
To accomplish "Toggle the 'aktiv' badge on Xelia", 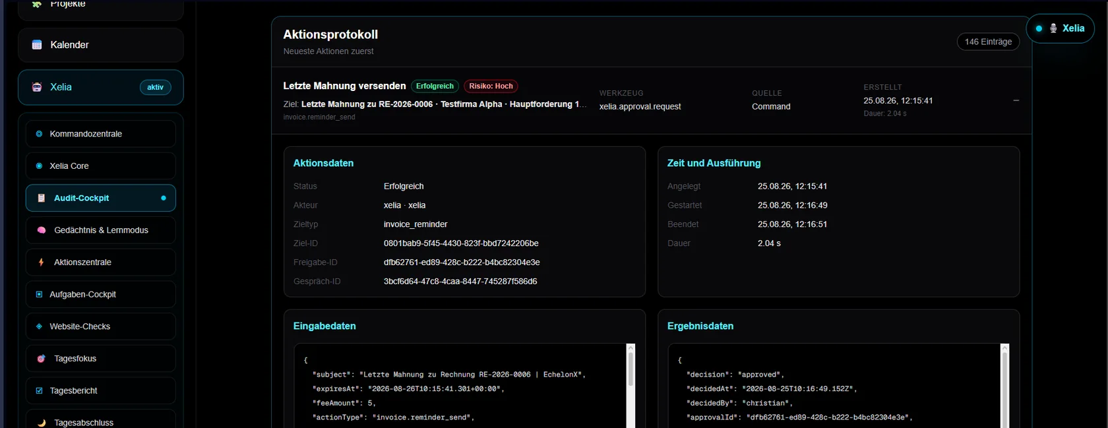I will click(156, 87).
